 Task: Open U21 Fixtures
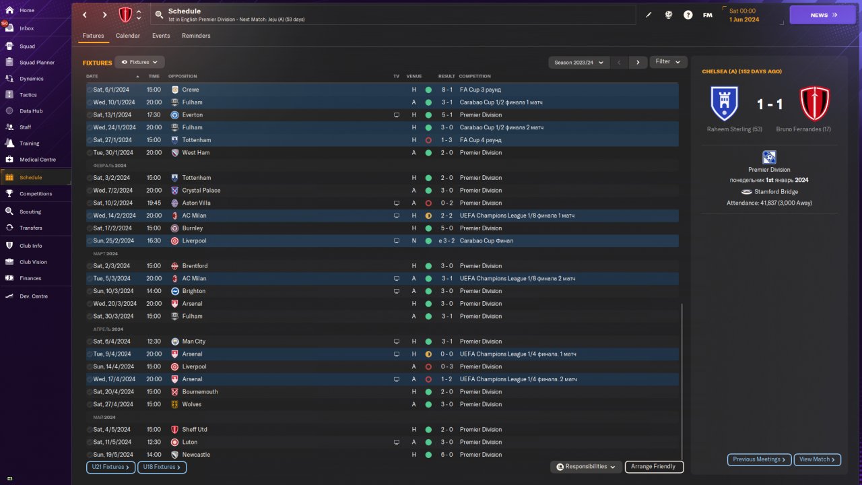tap(110, 467)
